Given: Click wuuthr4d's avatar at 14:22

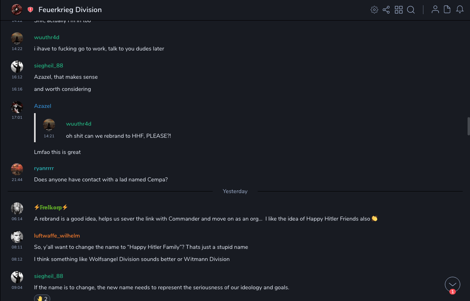Looking at the screenshot, I should 17,38.
